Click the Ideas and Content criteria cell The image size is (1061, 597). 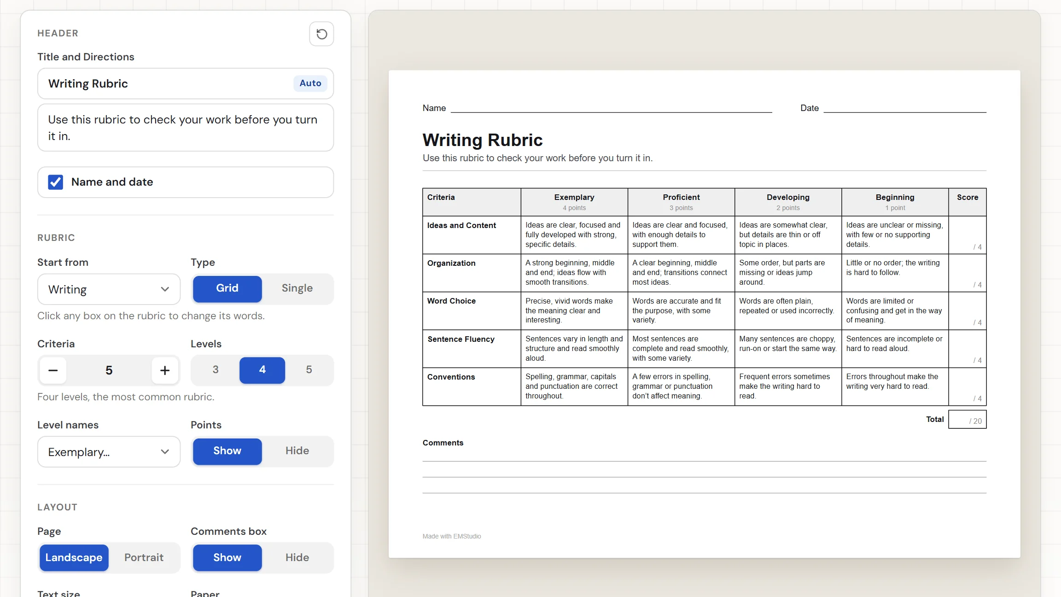coord(472,235)
